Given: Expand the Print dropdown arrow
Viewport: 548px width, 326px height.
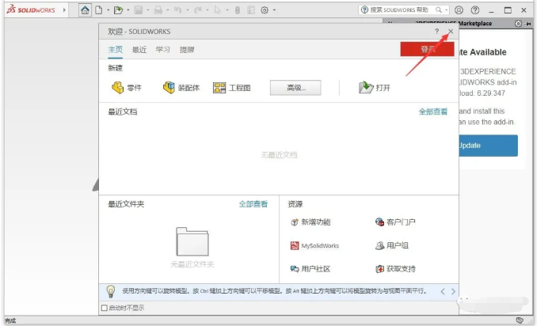Looking at the screenshot, I should click(168, 10).
